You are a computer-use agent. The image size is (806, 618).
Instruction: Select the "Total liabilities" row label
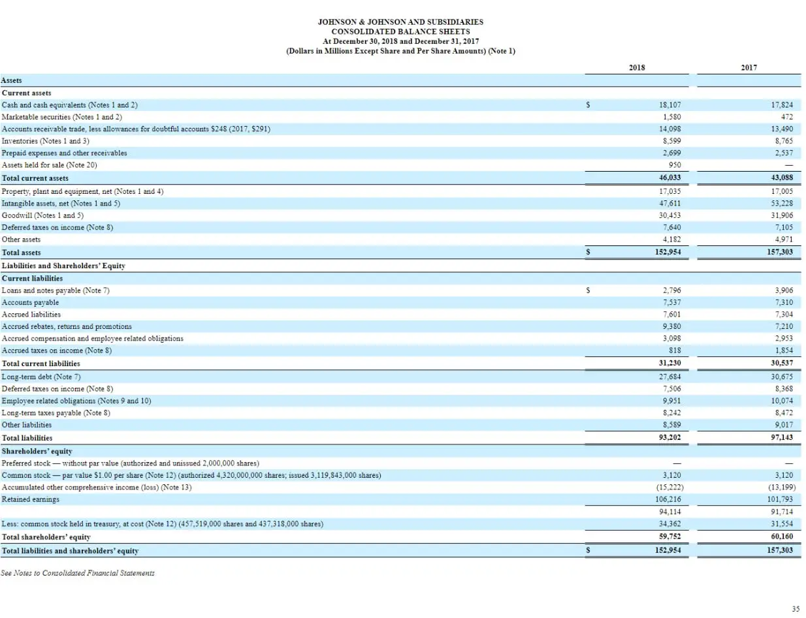click(x=27, y=437)
